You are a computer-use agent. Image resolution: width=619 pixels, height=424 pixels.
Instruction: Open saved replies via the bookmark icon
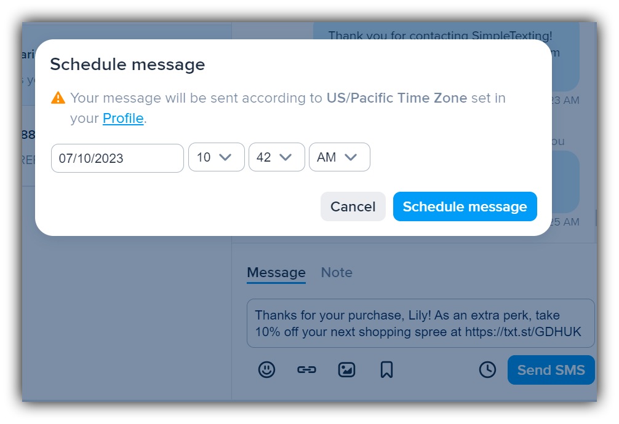(386, 369)
